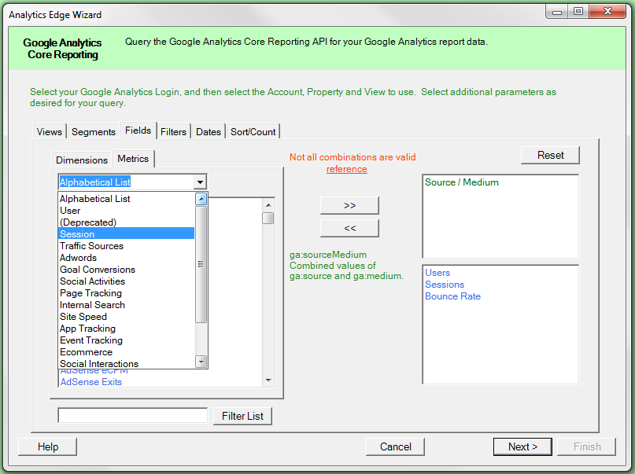Viewport: 635px width, 474px height.
Task: Open the Filters tab
Action: tap(173, 132)
